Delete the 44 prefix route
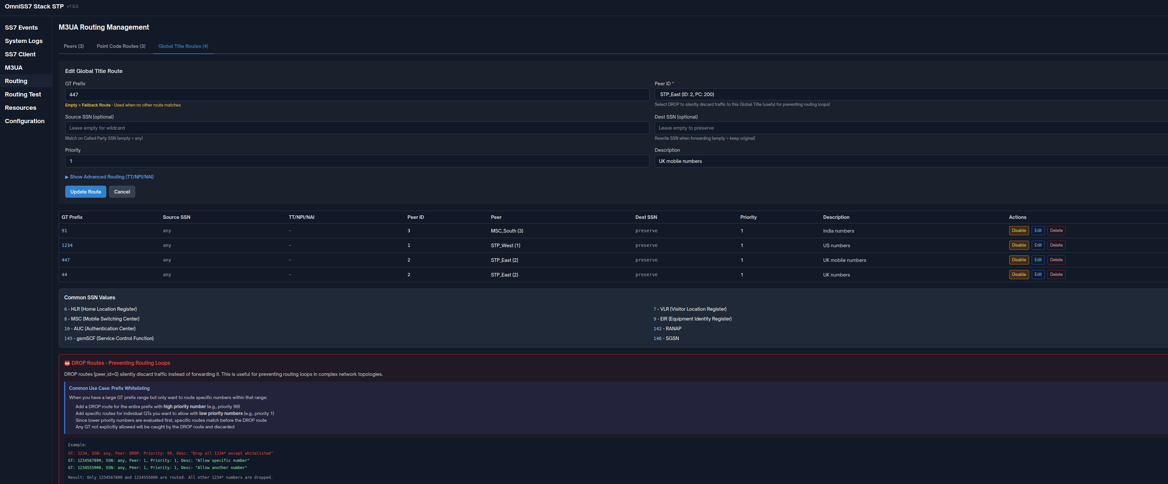This screenshot has width=1168, height=484. (1056, 274)
